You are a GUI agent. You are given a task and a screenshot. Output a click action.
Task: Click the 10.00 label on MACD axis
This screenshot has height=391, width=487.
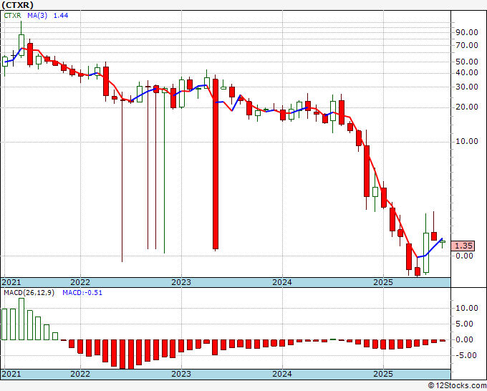pyautogui.click(x=467, y=309)
